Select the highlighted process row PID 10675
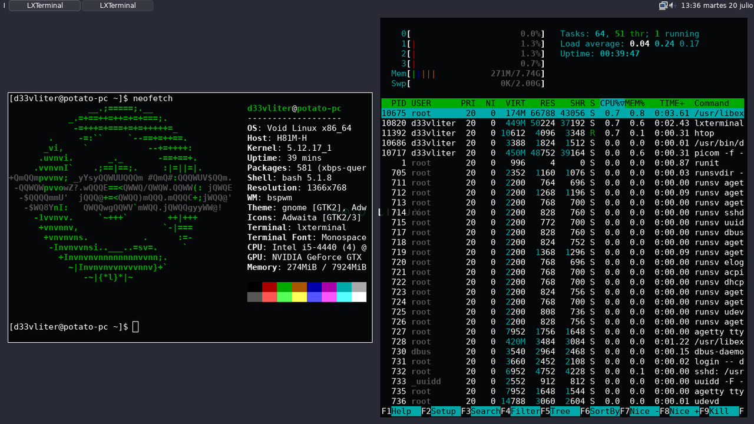754x424 pixels. 563,113
